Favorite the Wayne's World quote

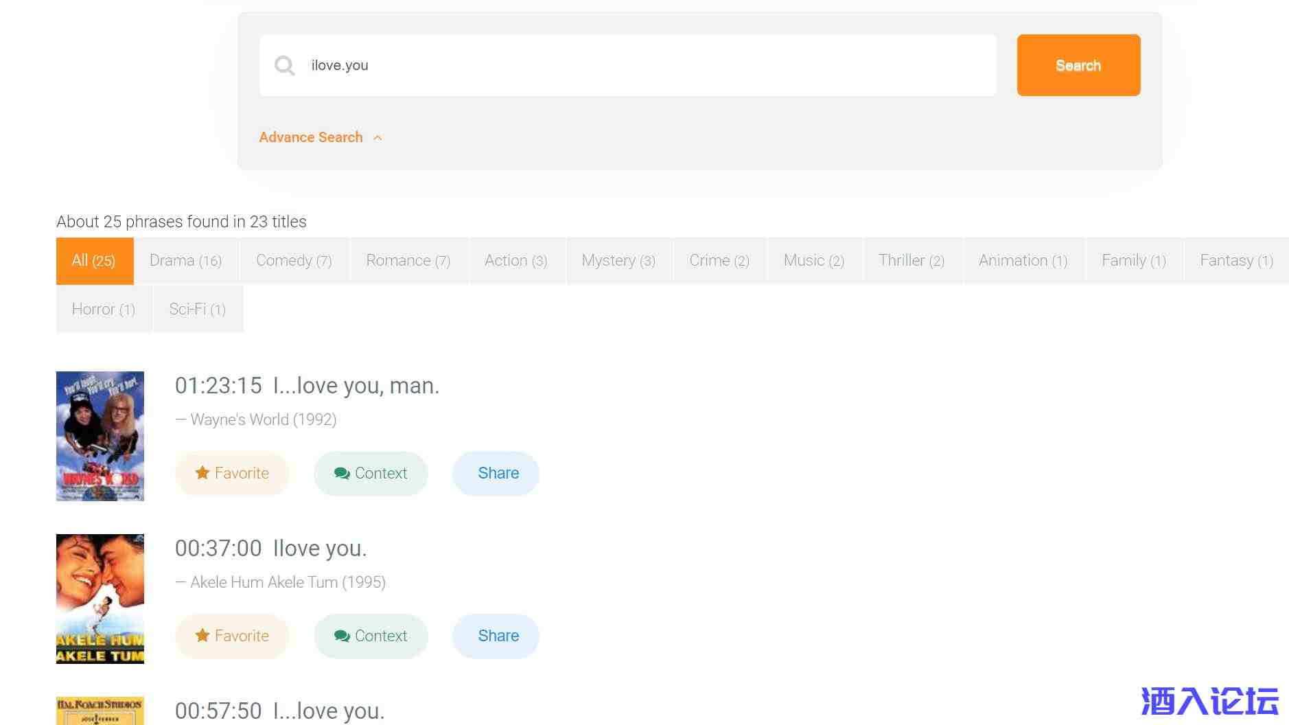click(x=232, y=473)
